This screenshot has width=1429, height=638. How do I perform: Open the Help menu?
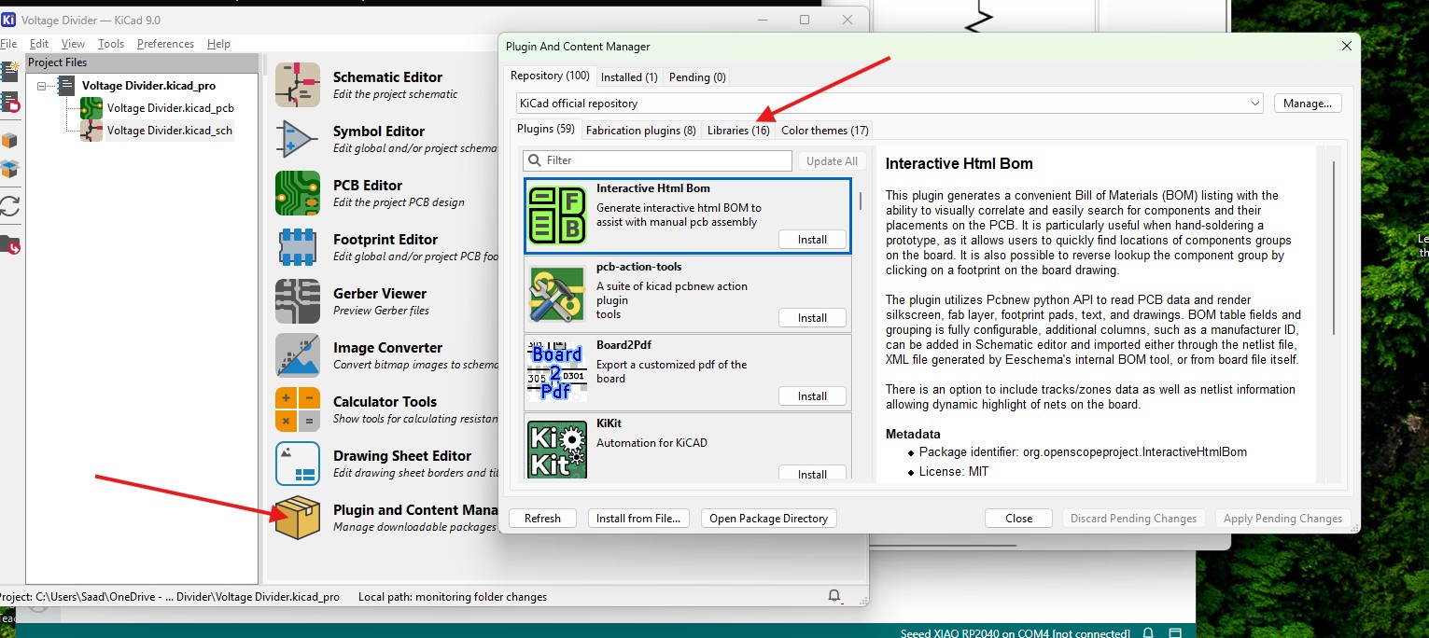[x=218, y=44]
